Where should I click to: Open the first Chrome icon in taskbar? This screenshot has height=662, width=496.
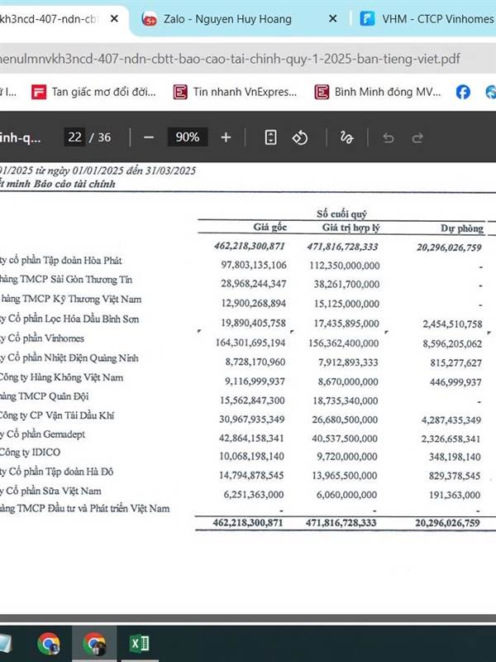click(x=49, y=644)
